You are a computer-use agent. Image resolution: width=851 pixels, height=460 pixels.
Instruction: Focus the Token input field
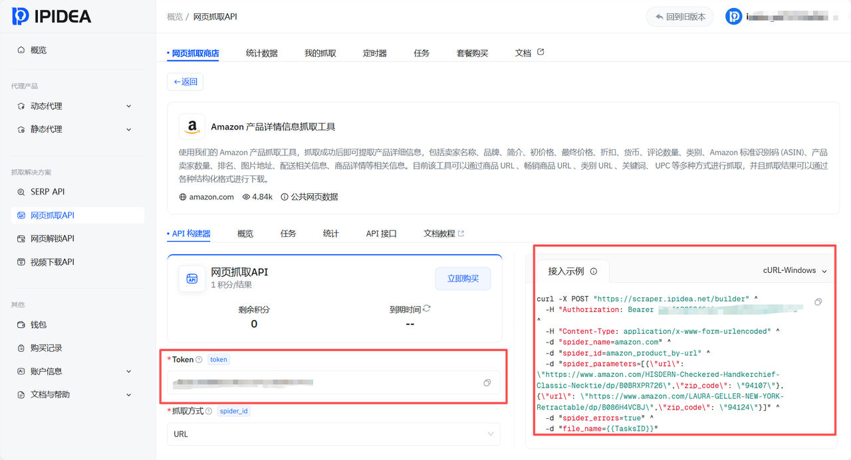coord(333,383)
